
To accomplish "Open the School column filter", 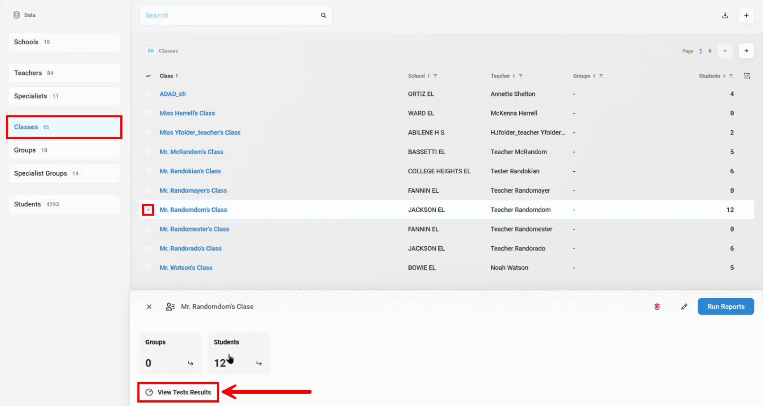I will [x=435, y=76].
